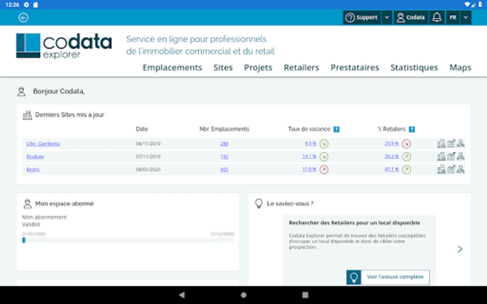Open chart icon for Lille : Gambetta row

[451, 144]
